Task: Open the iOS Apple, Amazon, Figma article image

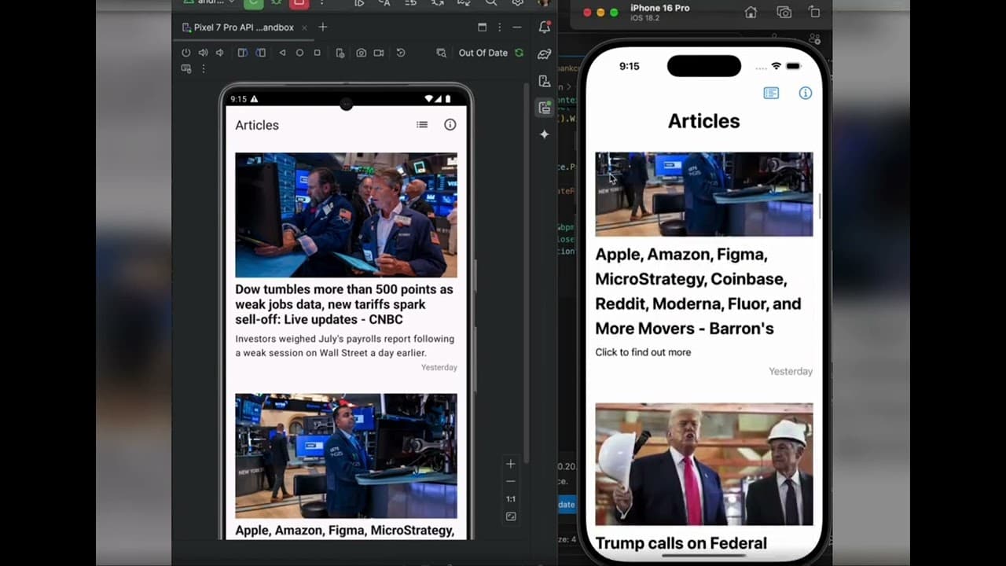Action: (704, 194)
